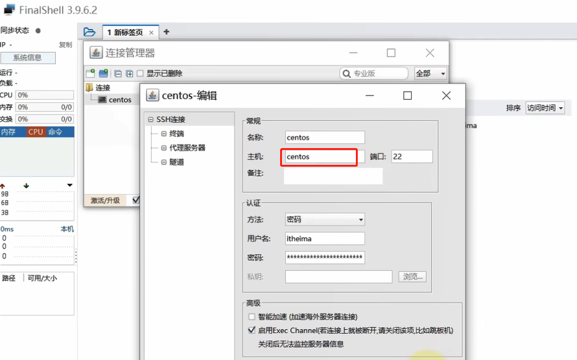577x360 pixels.
Task: Switch to the 终端 settings section
Action: (178, 133)
